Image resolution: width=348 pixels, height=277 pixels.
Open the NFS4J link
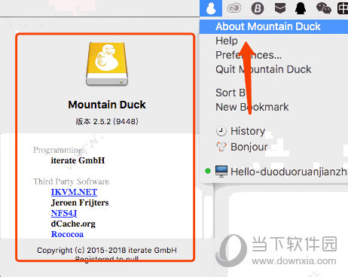pos(64,213)
